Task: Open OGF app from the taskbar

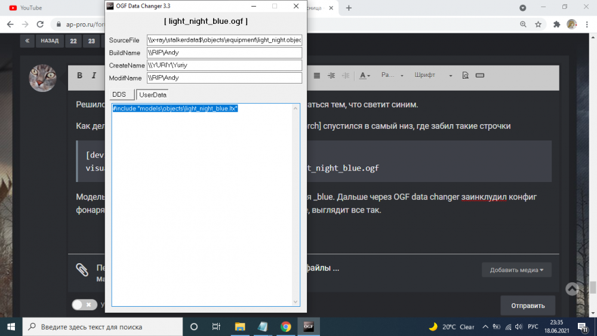Action: click(x=308, y=326)
